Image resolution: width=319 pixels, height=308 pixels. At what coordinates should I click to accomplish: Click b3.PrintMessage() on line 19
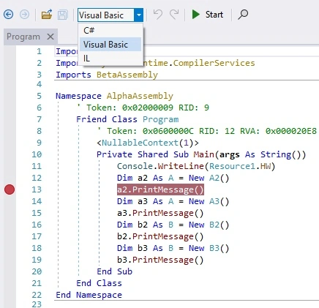pos(160,260)
